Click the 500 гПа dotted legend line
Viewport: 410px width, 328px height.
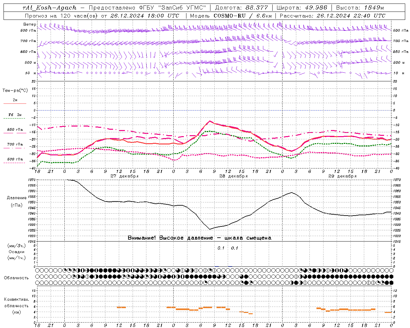(x=15, y=163)
